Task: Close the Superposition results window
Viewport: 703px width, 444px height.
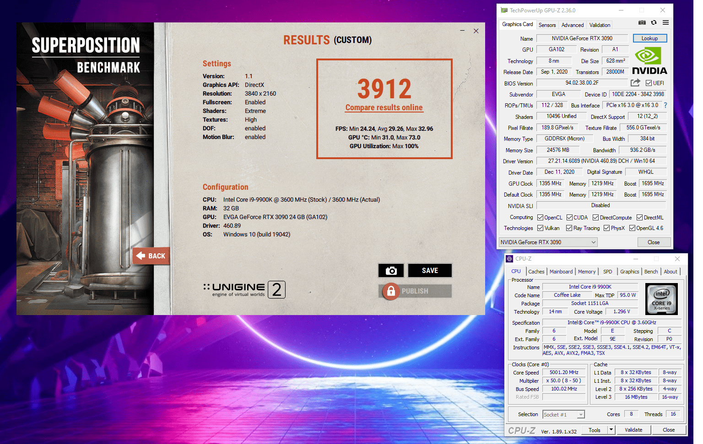Action: click(476, 31)
